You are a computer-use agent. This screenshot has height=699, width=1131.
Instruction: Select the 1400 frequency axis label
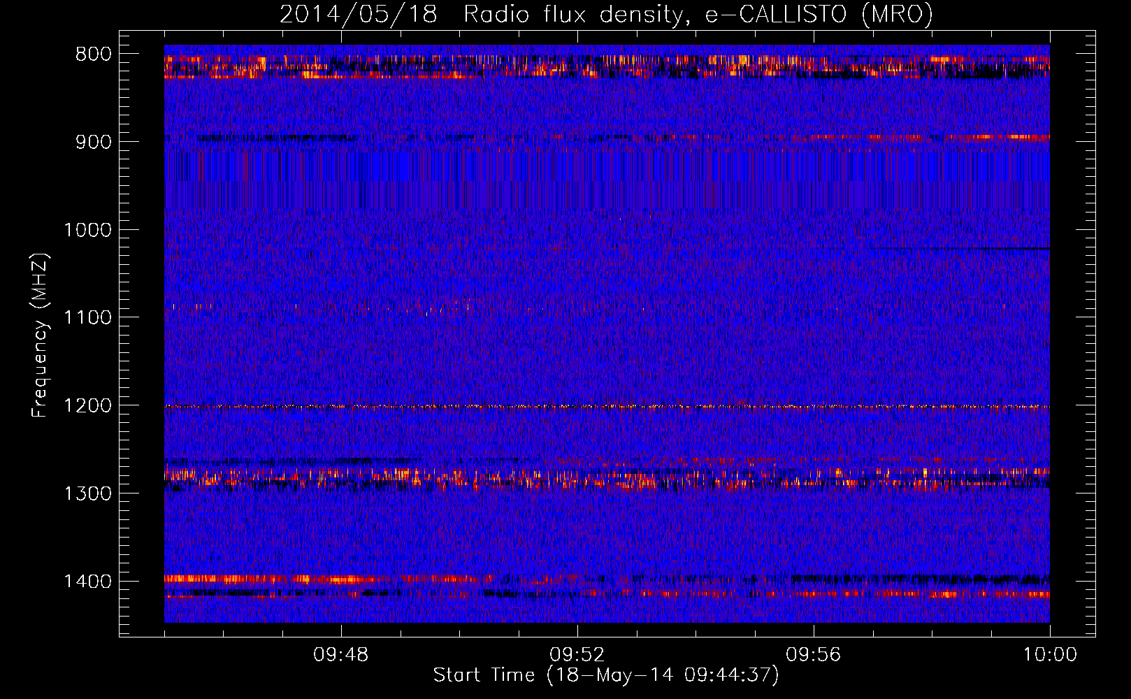87,582
